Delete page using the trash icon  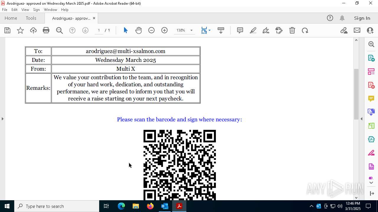[292, 30]
